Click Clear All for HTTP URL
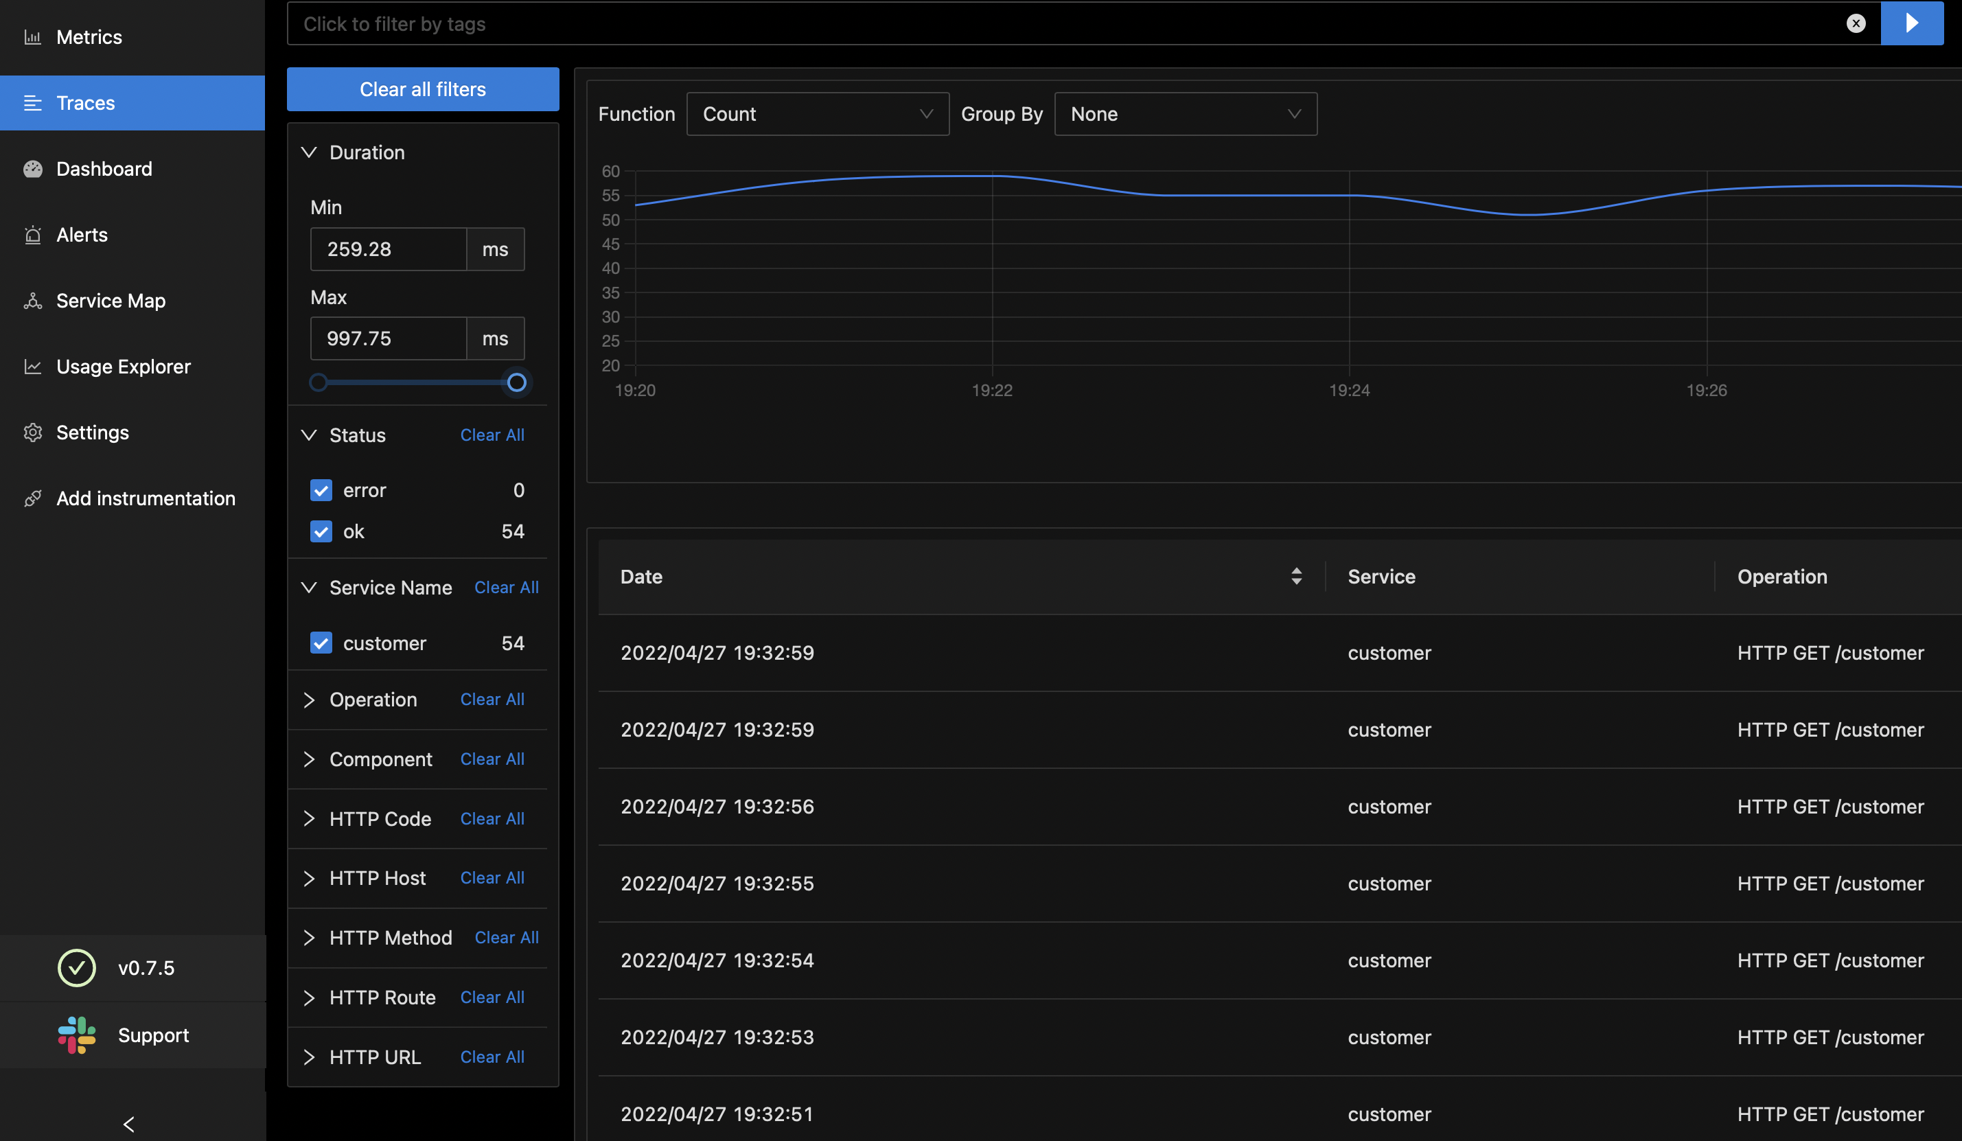The width and height of the screenshot is (1962, 1141). pos(492,1057)
